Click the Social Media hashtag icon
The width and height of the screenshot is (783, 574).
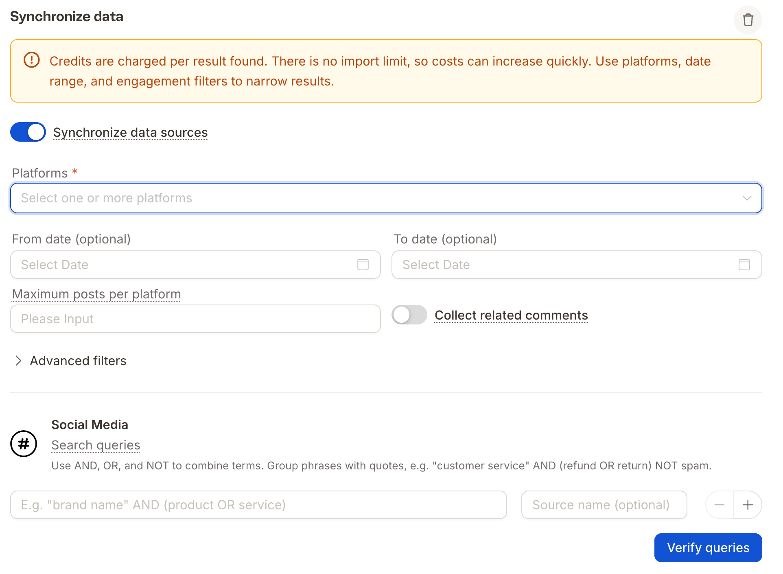pyautogui.click(x=24, y=444)
